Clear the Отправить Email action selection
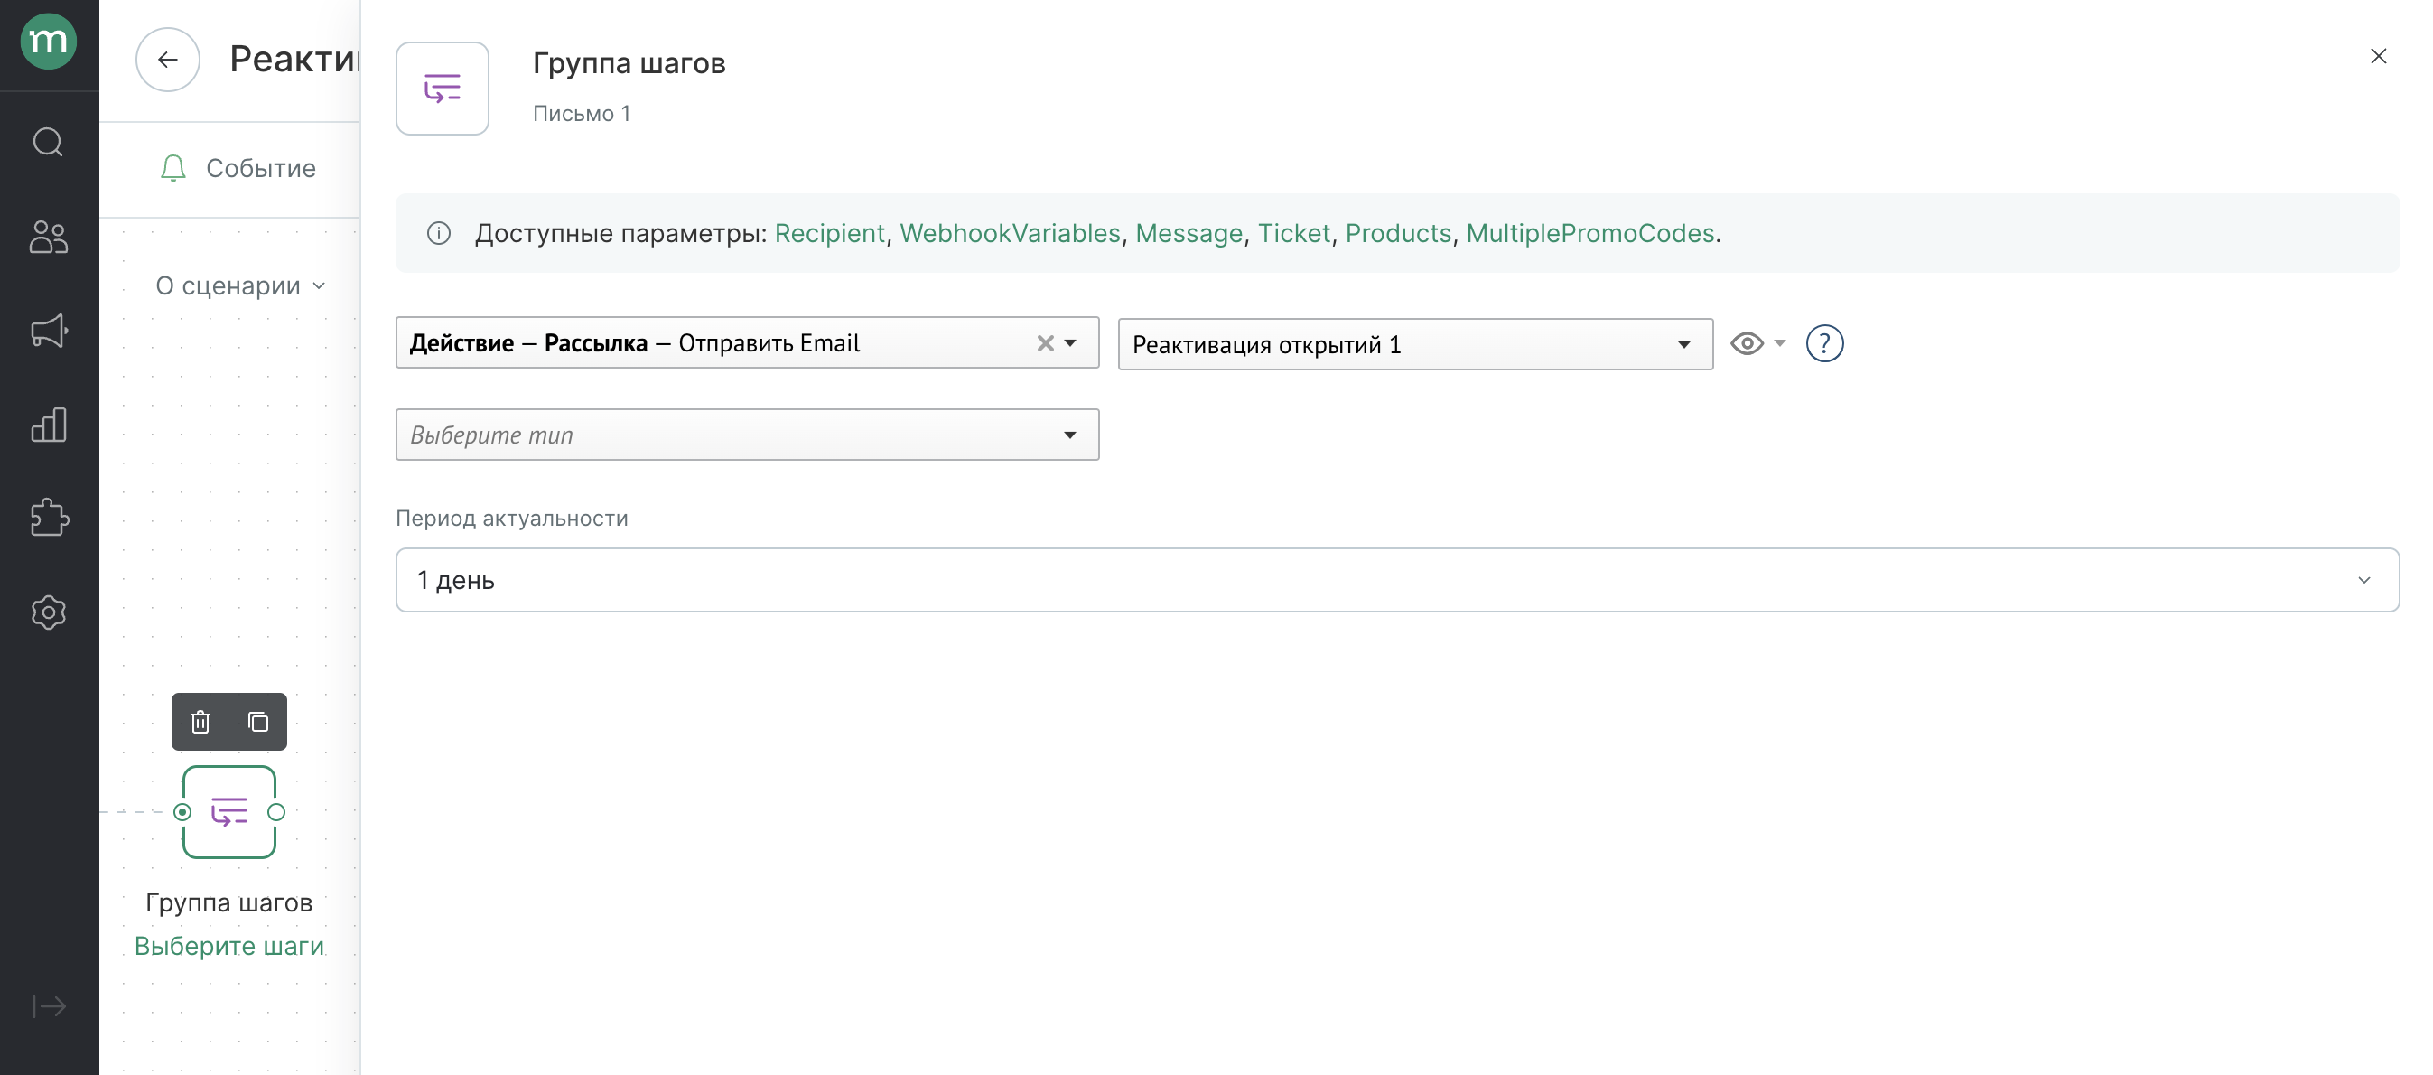This screenshot has width=2433, height=1075. point(1045,344)
